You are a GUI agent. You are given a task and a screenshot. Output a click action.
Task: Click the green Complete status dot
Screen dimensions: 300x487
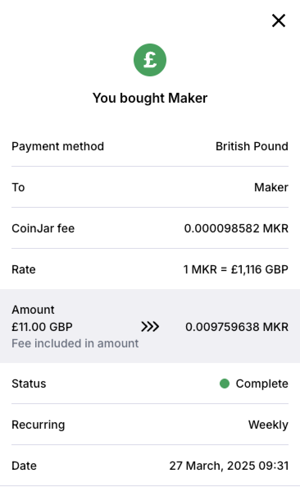224,384
